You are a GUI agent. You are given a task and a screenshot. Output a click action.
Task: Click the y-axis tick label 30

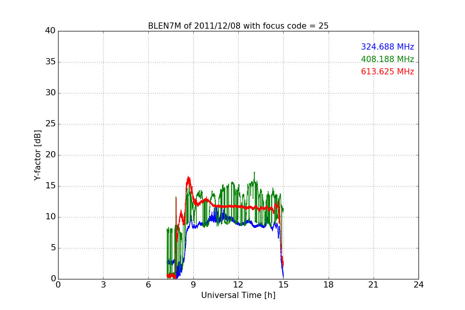pyautogui.click(x=50, y=93)
